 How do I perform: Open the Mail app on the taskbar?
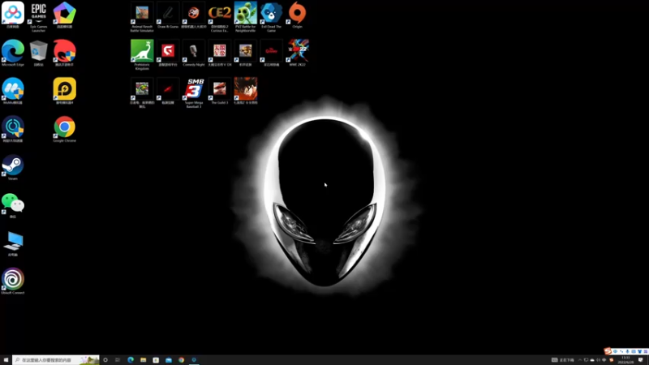[169, 360]
